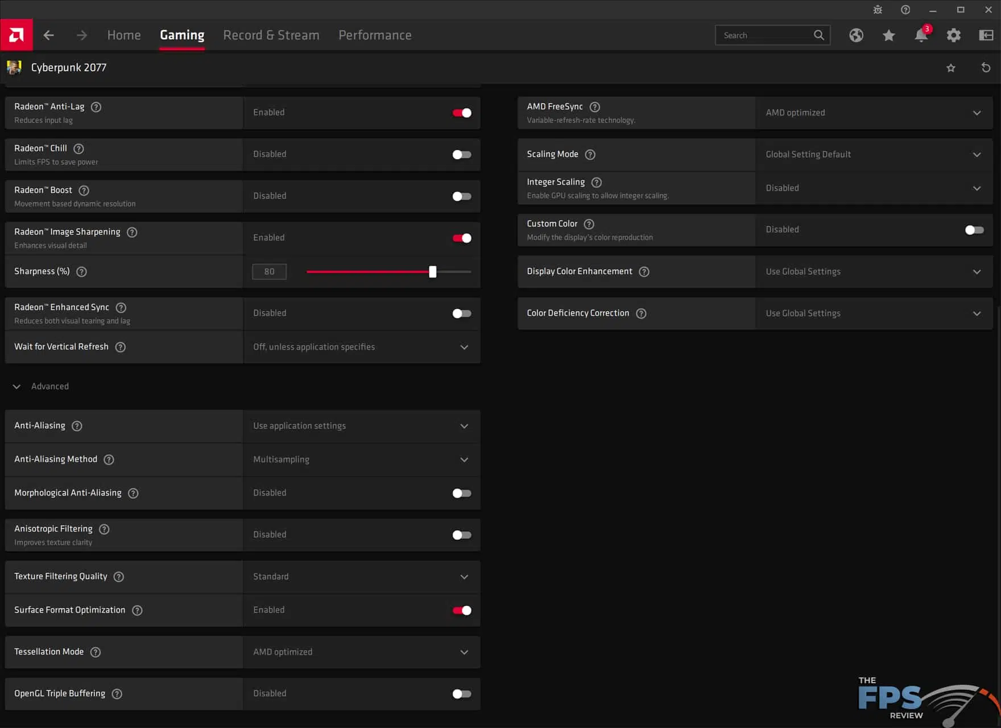Switch to the Performance tab

375,35
